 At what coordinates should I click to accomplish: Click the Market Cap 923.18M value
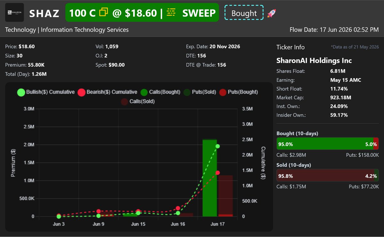click(x=341, y=97)
